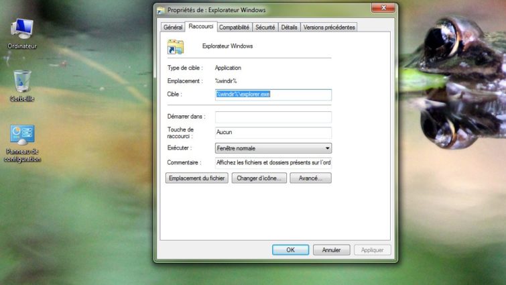Click the %windir% Emplacement value
506x285 pixels.
pos(226,81)
